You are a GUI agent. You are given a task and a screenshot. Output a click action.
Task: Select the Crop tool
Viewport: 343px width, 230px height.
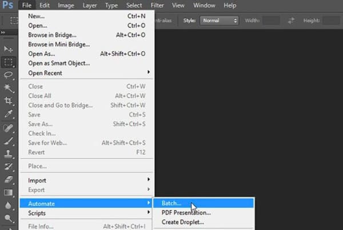tap(9, 101)
